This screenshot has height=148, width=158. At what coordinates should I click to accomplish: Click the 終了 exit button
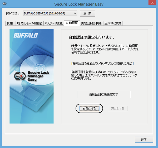pos(144,140)
